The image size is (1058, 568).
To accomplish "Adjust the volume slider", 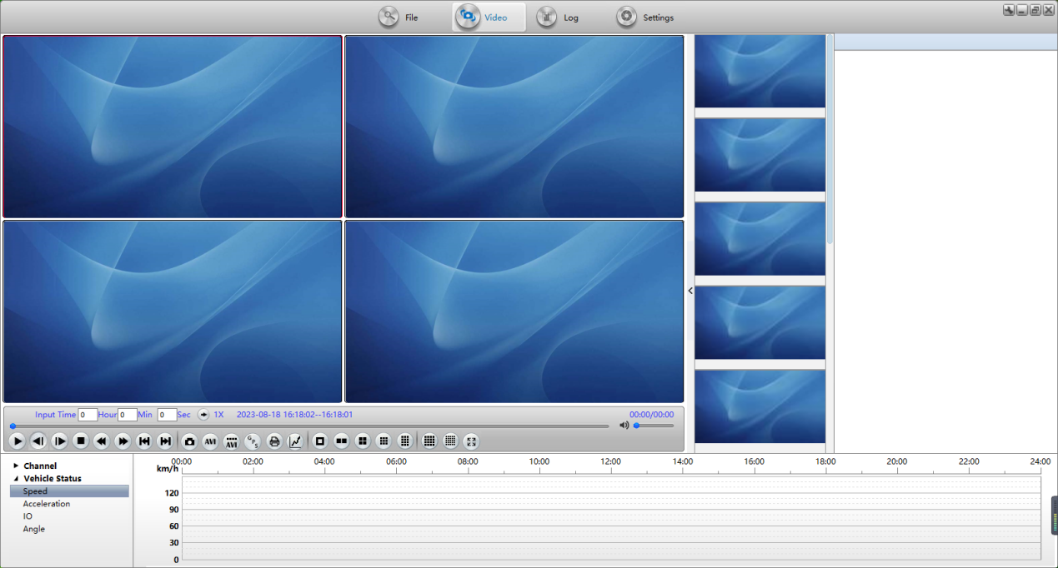I will [x=654, y=426].
